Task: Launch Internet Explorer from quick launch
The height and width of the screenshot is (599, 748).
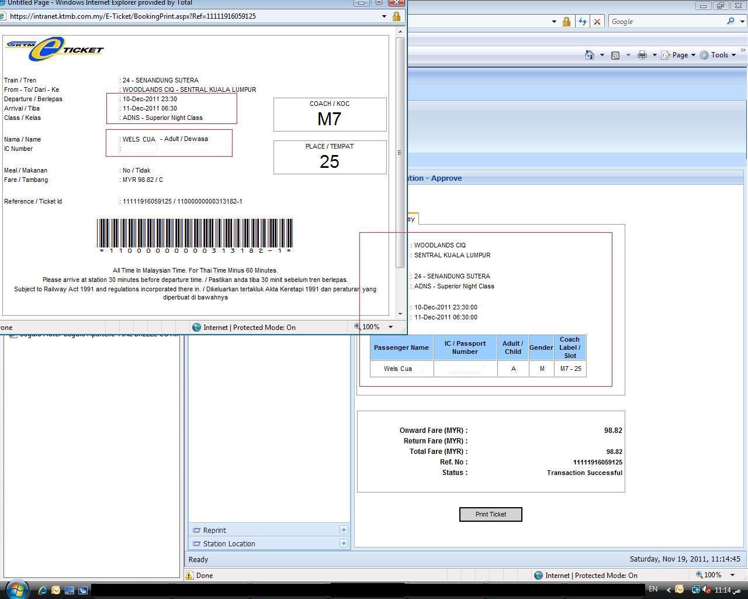Action: [x=42, y=590]
